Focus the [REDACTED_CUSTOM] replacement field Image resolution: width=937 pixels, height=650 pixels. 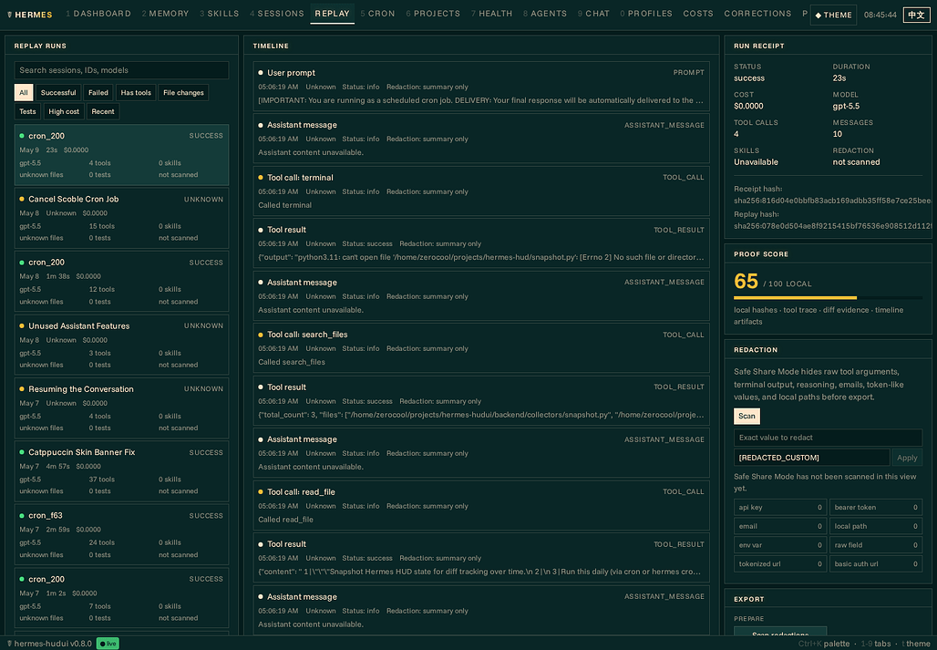(x=811, y=458)
